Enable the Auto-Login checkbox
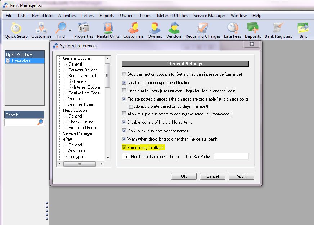The image size is (314, 225). pos(124,91)
